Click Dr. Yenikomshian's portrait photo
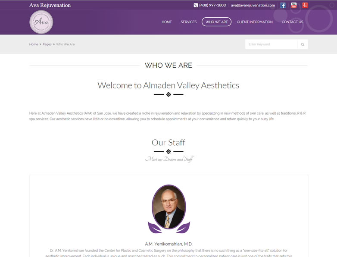Image resolution: width=337 pixels, height=257 pixels. click(168, 207)
